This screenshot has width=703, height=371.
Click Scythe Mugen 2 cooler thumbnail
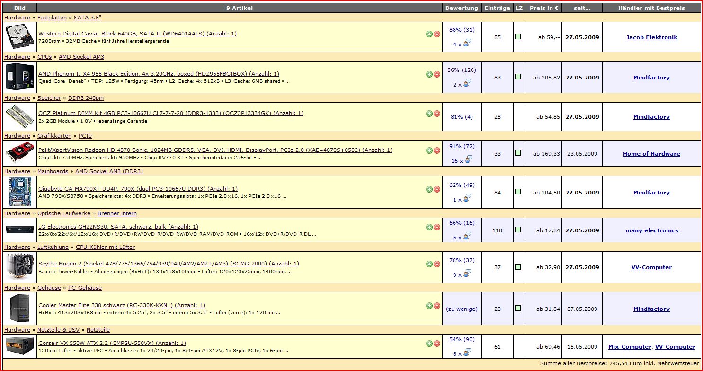pos(19,267)
